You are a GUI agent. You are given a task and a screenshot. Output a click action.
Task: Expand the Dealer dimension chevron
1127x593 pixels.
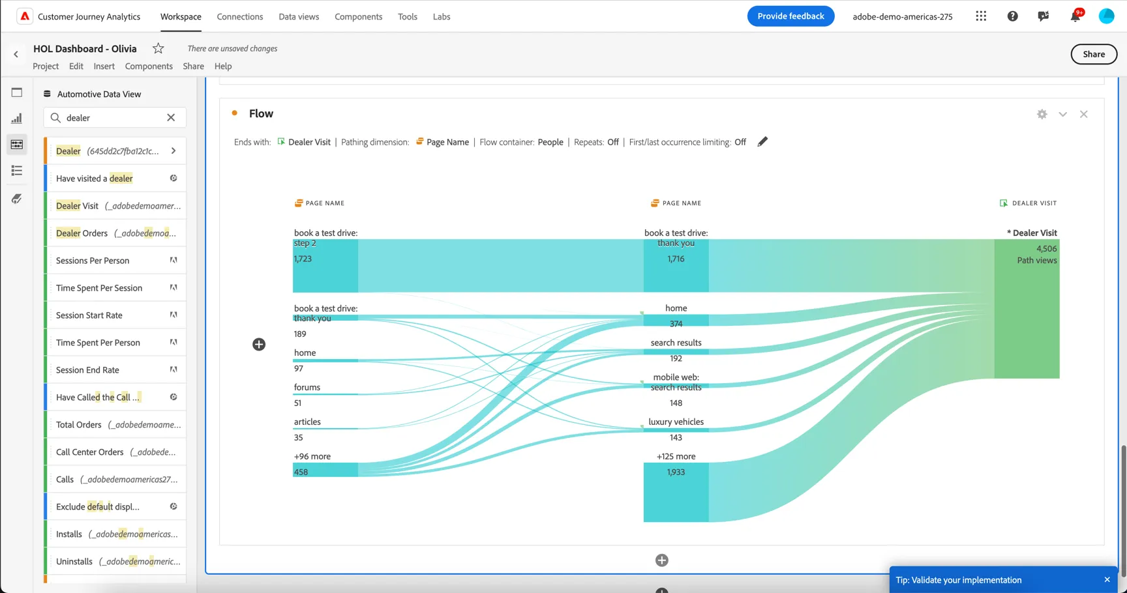173,151
